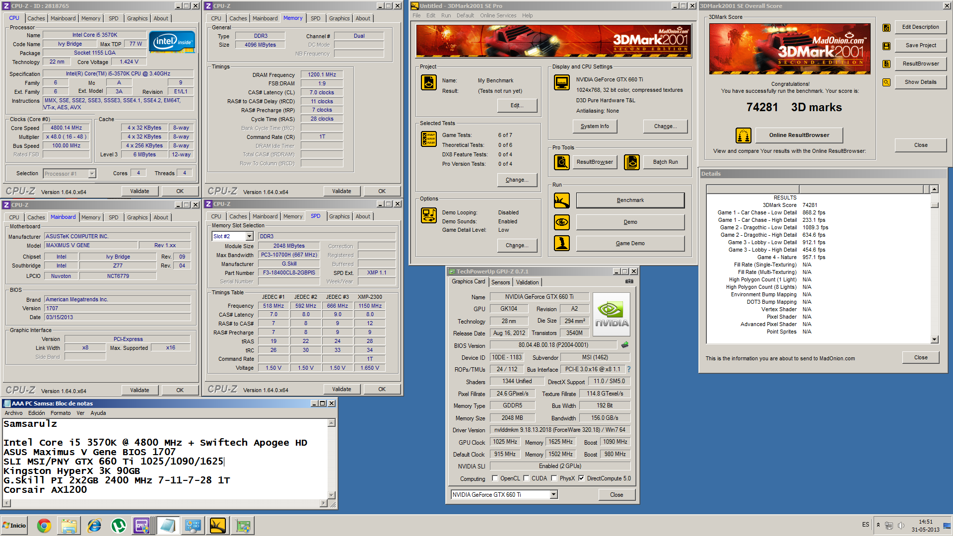Click the Details results scrollbar down arrow

(x=935, y=339)
